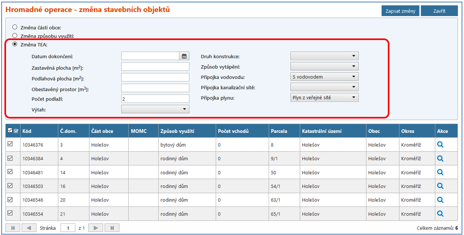Screen dimensions: 464x235
Task: View details of record 10346384
Action: 440,159
